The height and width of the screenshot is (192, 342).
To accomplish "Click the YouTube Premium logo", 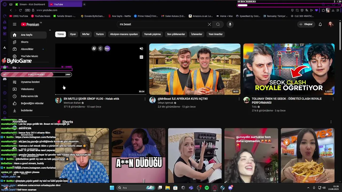I will click(x=30, y=24).
